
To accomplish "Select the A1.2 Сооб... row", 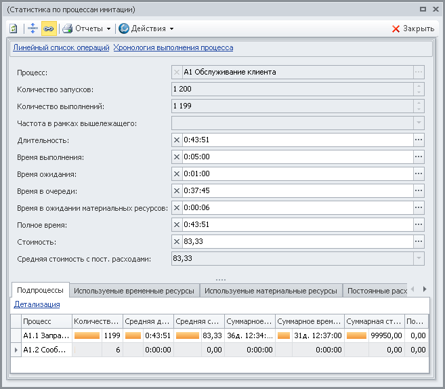I will (219, 350).
